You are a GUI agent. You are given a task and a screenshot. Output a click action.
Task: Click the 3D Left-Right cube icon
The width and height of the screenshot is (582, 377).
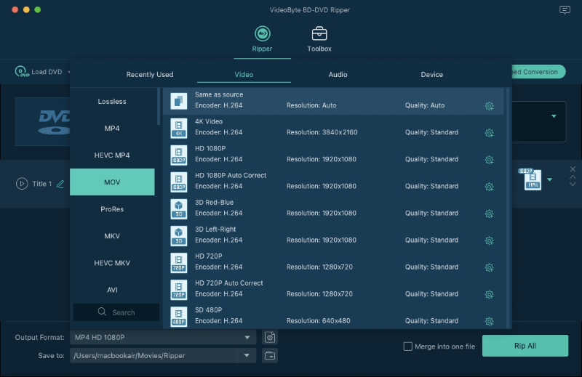[178, 236]
